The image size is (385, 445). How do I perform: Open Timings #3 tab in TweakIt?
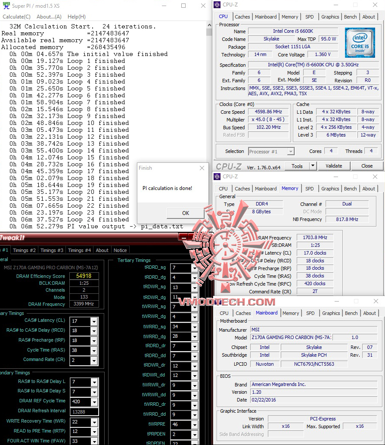(52, 250)
